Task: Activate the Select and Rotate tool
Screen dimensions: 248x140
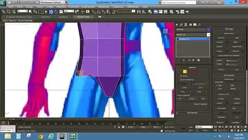Action: click(56, 12)
